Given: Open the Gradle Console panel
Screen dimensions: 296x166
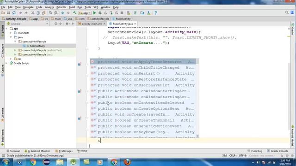Looking at the screenshot, I should click(x=277, y=151).
